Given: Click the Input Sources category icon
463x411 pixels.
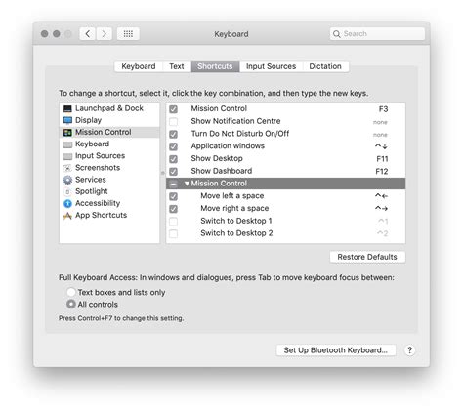Looking at the screenshot, I should coord(67,156).
